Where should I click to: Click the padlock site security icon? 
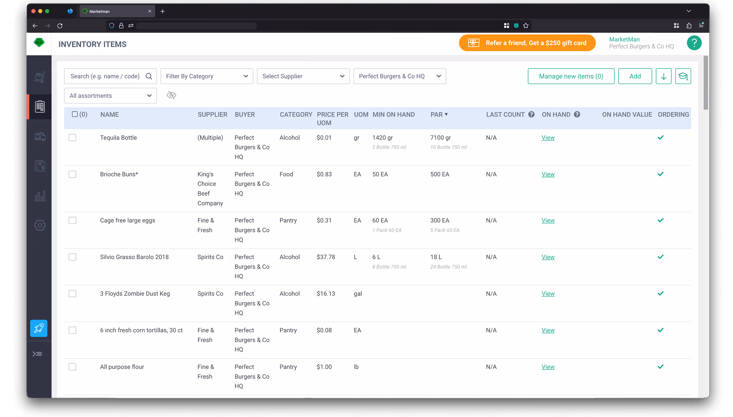coord(121,26)
